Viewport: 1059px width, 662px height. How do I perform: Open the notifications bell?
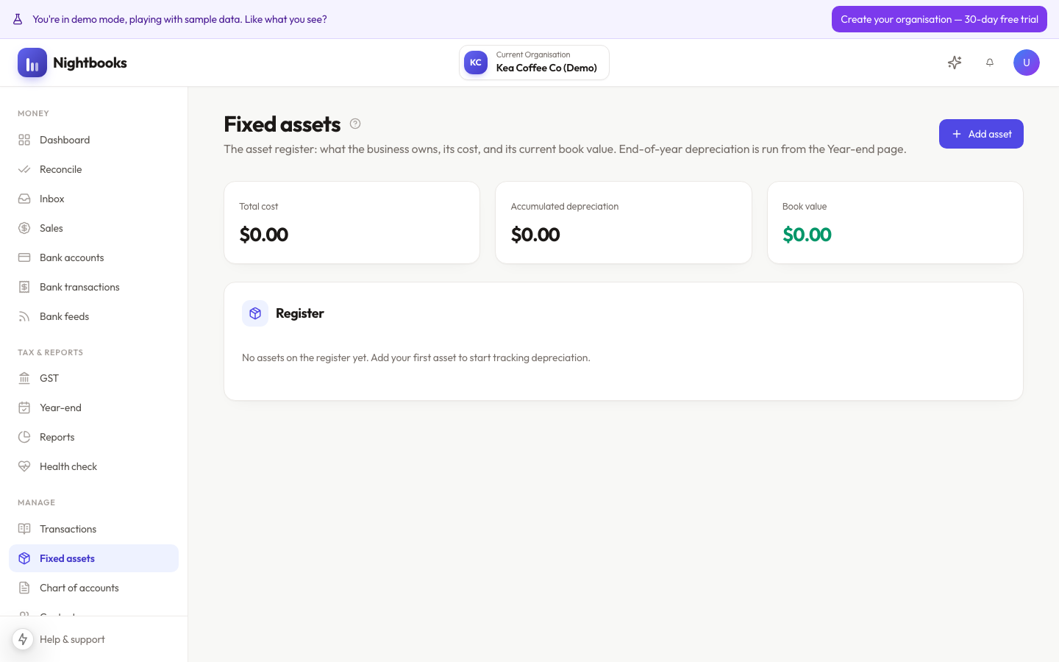click(990, 63)
